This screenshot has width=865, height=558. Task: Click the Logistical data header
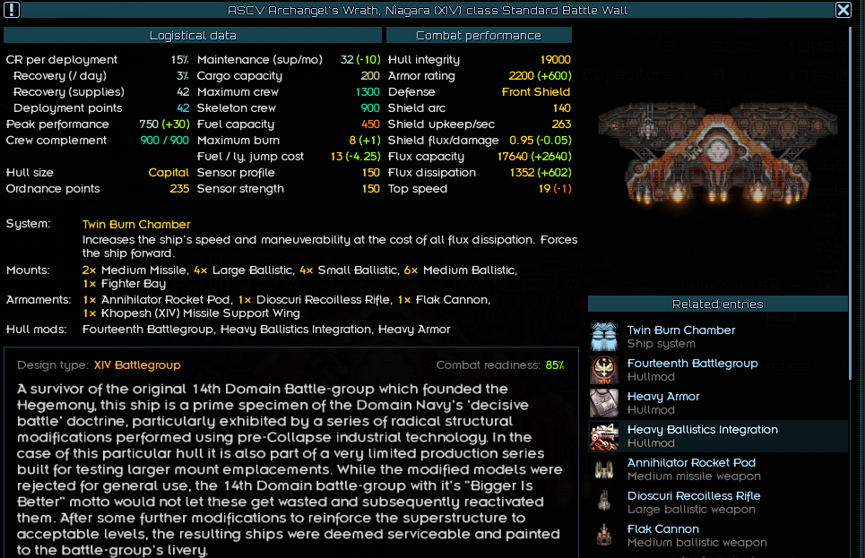pos(193,35)
